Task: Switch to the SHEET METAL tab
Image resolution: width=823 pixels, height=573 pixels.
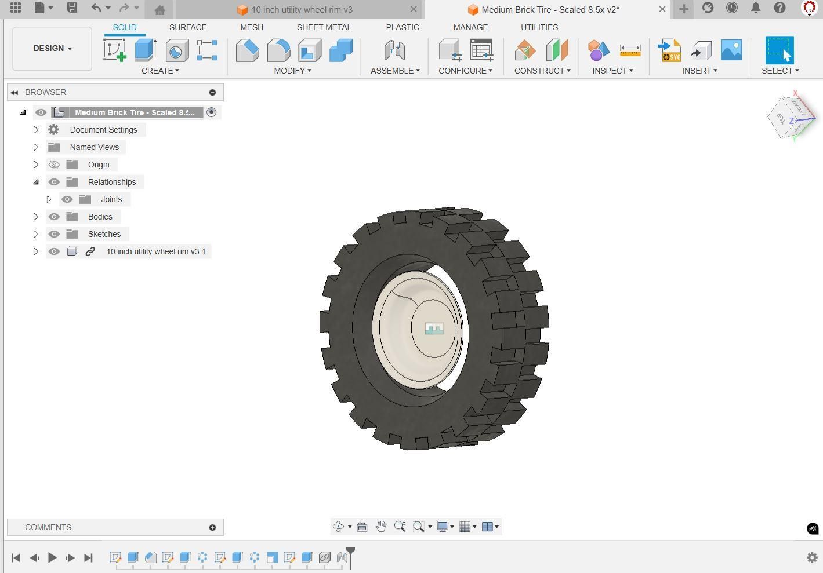Action: [324, 27]
